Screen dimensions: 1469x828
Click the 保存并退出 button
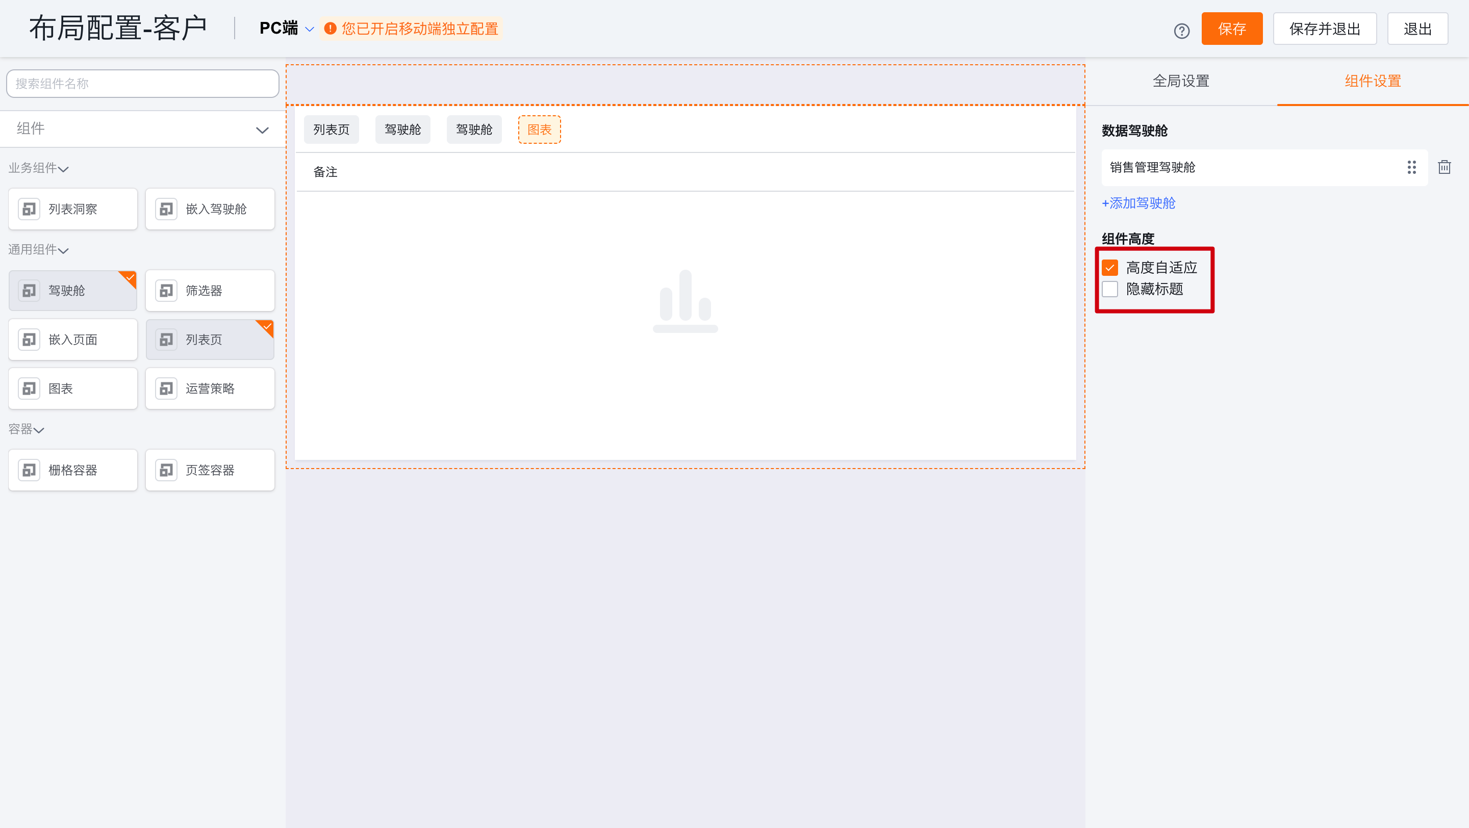click(x=1325, y=29)
